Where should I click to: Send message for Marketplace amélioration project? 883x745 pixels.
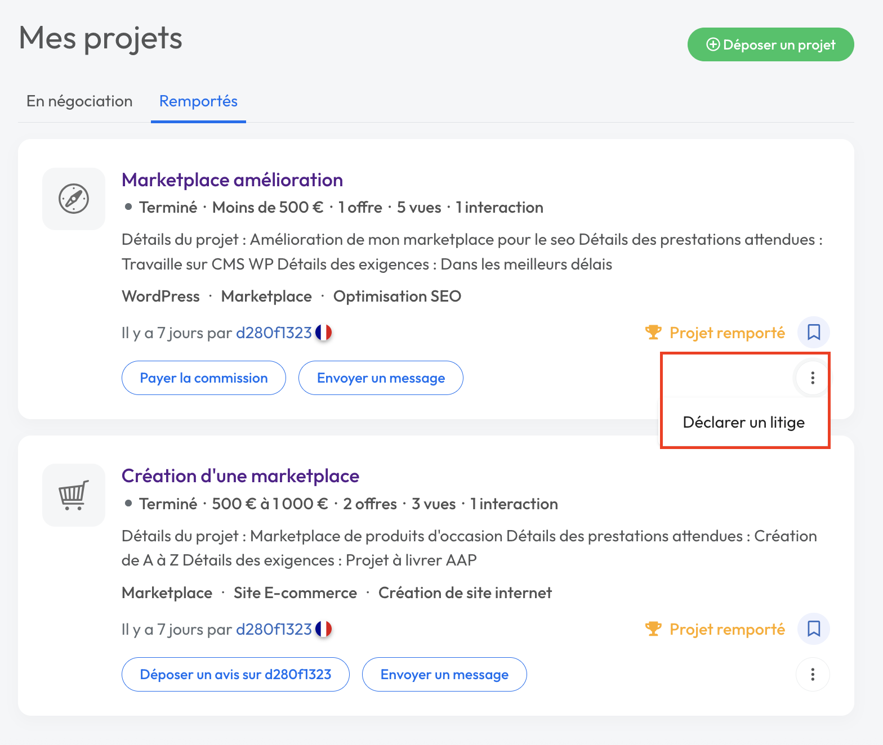[381, 378]
